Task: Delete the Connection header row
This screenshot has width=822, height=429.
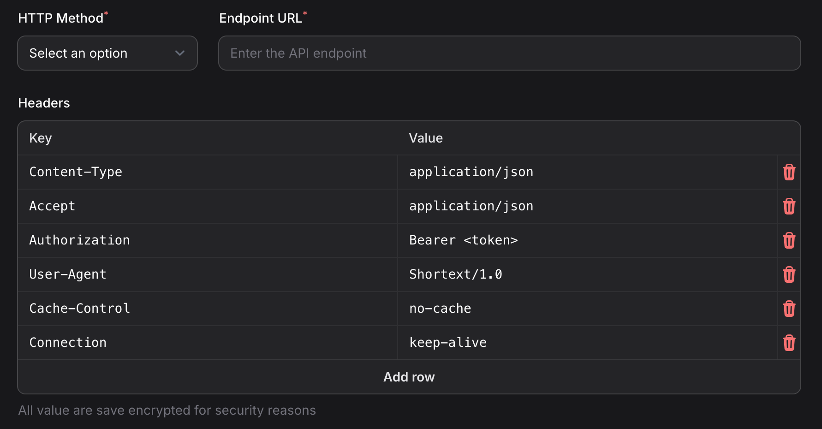Action: pyautogui.click(x=789, y=342)
